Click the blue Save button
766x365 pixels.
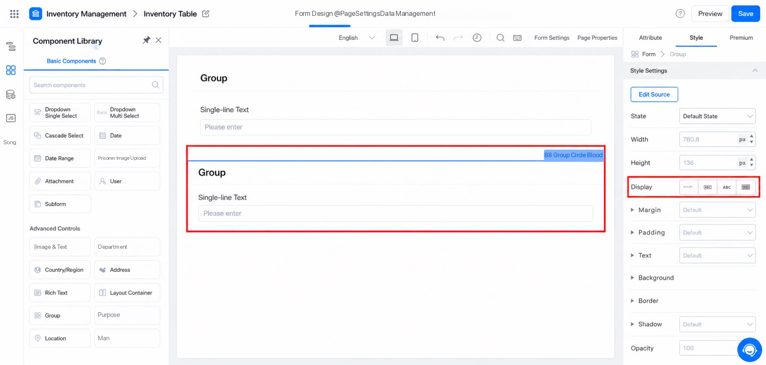745,14
